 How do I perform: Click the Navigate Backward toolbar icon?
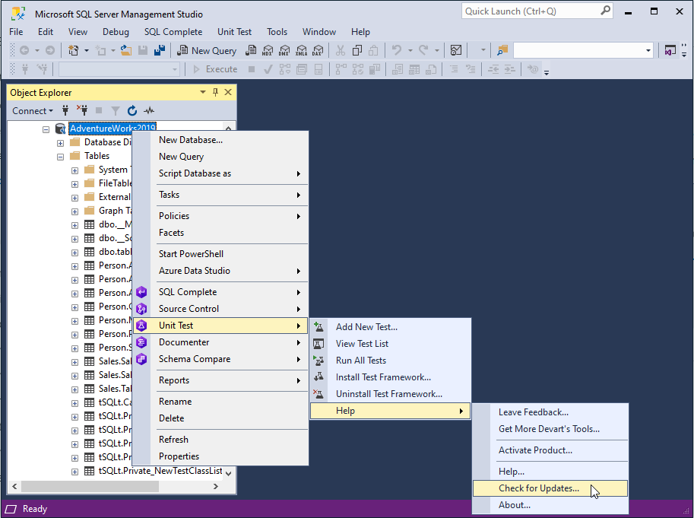click(24, 51)
